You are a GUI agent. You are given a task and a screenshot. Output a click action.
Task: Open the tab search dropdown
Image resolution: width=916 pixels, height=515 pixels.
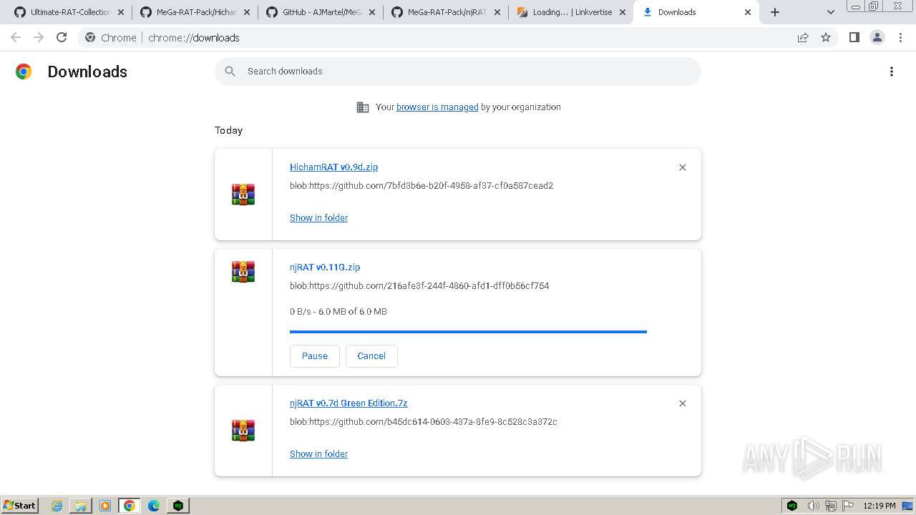[x=831, y=12]
